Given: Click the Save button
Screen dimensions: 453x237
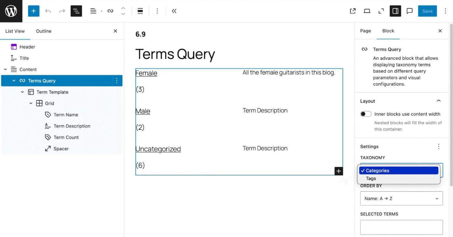Looking at the screenshot, I should point(427,11).
